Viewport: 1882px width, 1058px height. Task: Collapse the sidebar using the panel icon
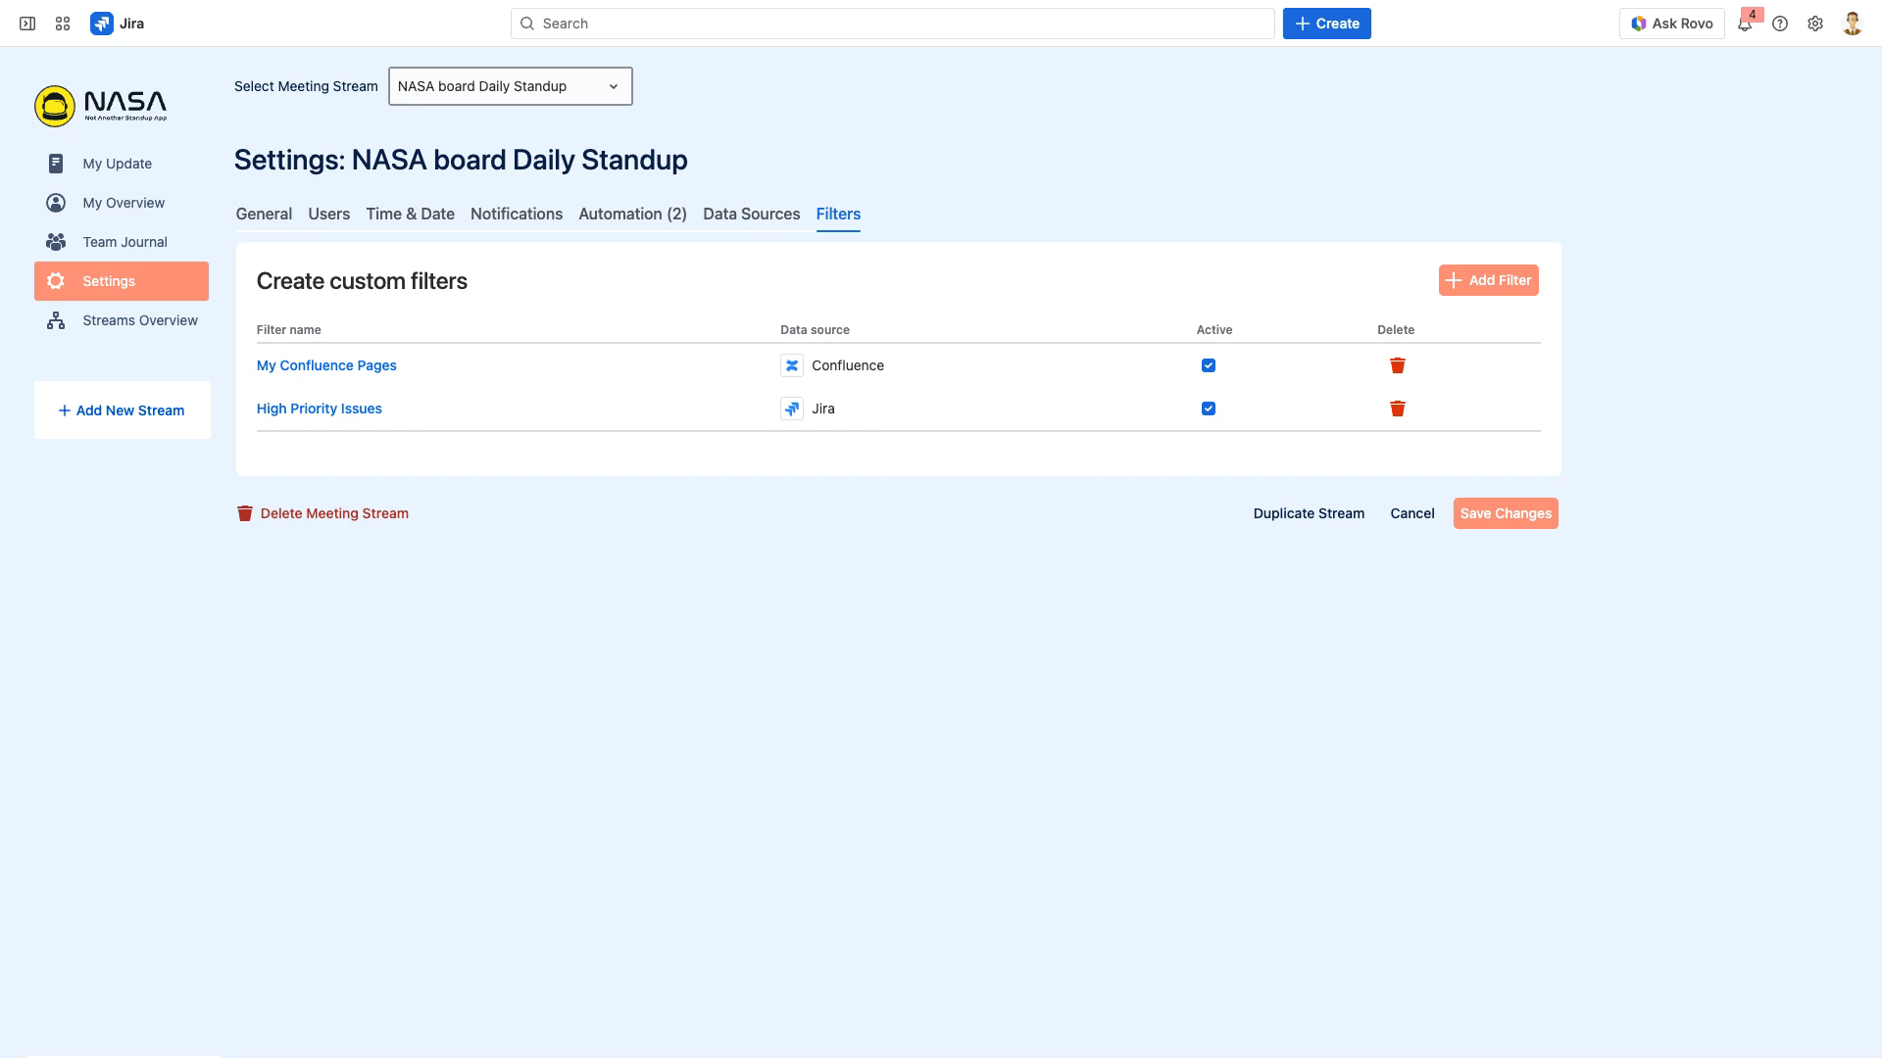pos(26,23)
